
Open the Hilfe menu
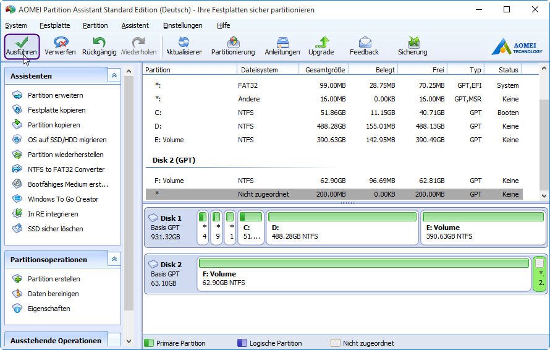point(224,25)
